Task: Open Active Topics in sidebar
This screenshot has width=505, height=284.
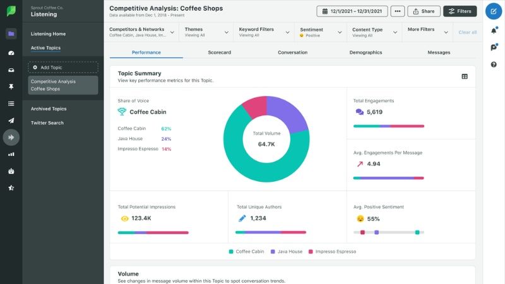Action: [x=45, y=48]
